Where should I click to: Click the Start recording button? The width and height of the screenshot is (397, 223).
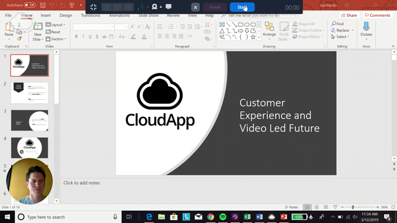242,7
